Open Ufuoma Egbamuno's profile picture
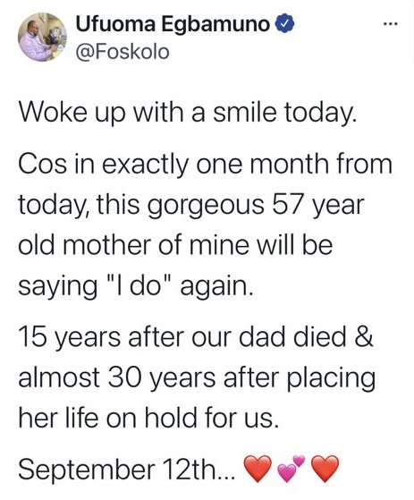This screenshot has width=414, height=500. [42, 37]
